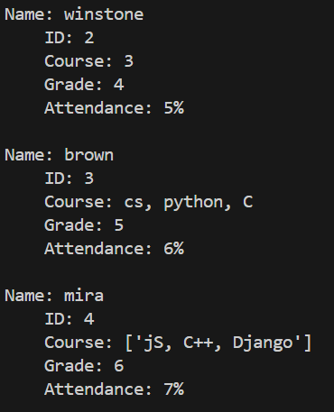Click the 'Grade: 5' line
The image size is (334, 412).
coord(84,225)
